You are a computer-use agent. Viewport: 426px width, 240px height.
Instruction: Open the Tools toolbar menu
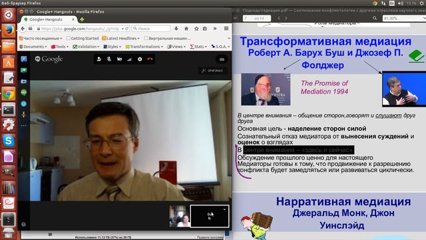pyautogui.click(x=60, y=47)
